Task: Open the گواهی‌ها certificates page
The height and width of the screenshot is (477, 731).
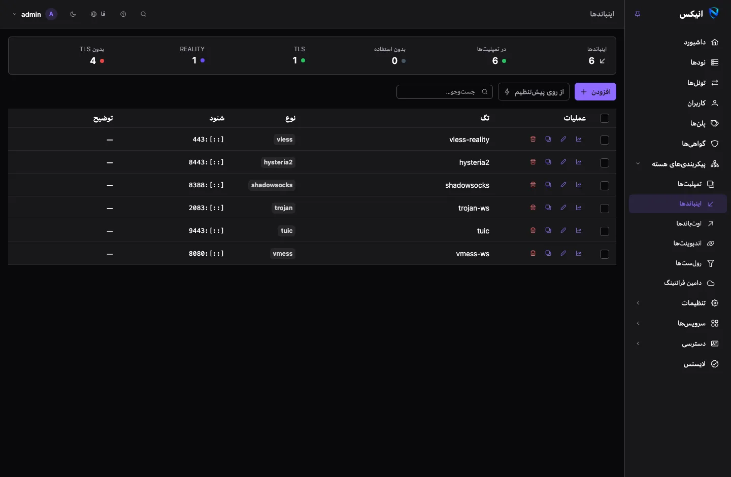Action: pyautogui.click(x=678, y=144)
